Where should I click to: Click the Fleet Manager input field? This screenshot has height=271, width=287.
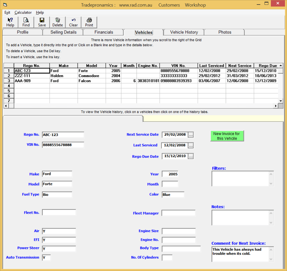tap(178, 213)
